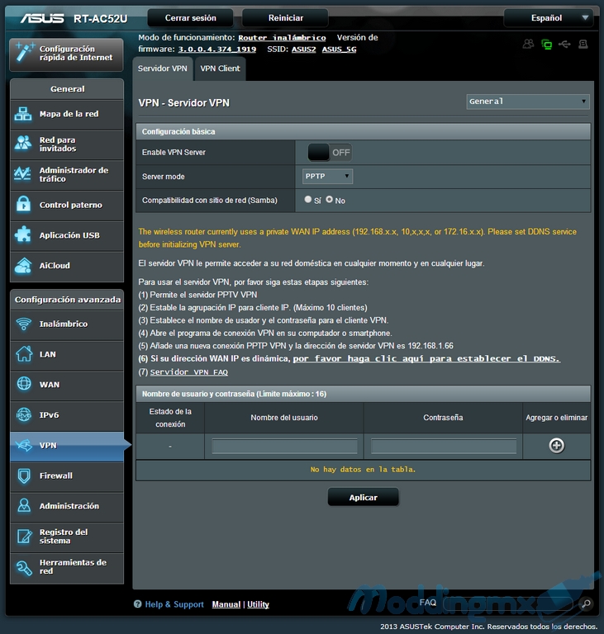The width and height of the screenshot is (604, 634).
Task: Open Control paterno lock icon
Action: tap(23, 205)
